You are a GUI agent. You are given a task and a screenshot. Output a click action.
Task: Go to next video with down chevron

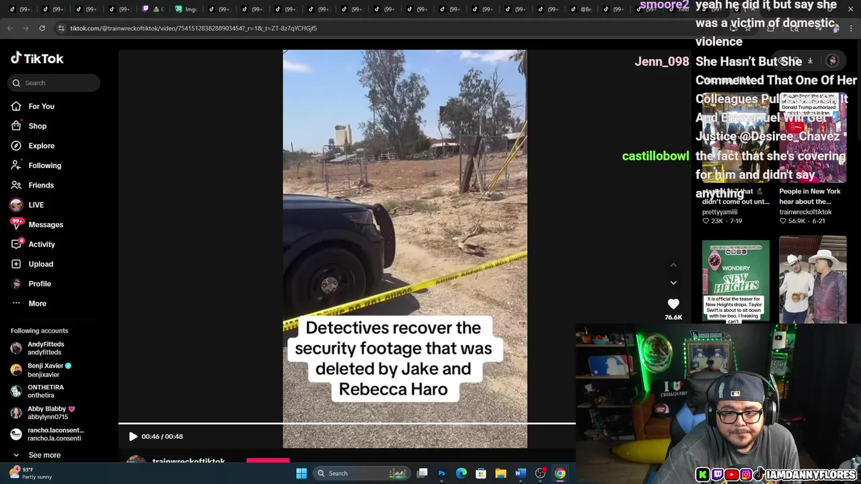pyautogui.click(x=673, y=283)
